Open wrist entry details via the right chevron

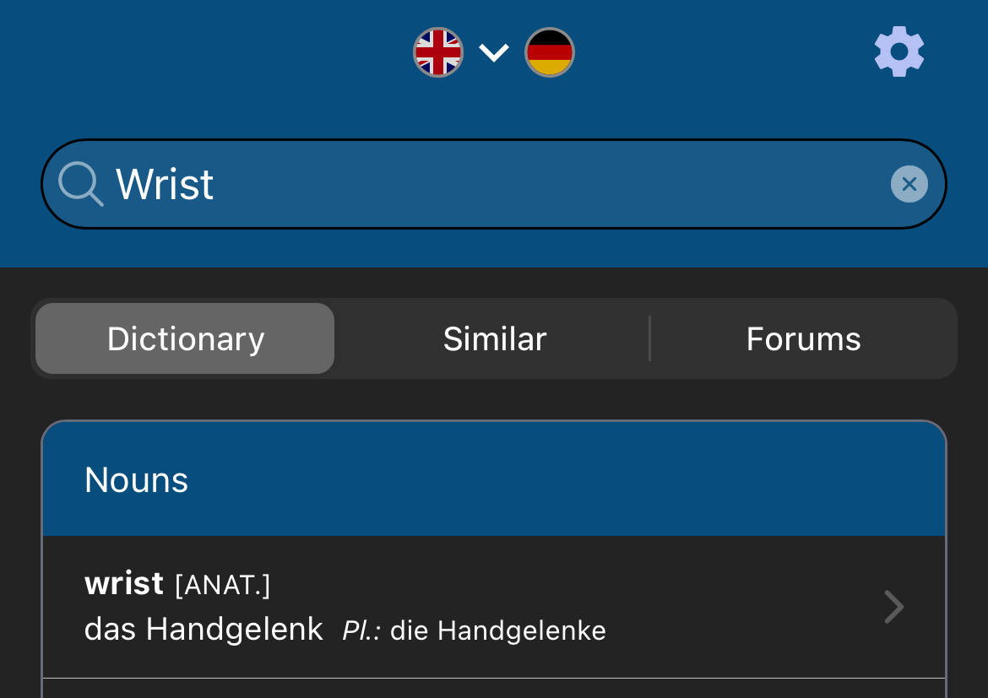click(893, 607)
